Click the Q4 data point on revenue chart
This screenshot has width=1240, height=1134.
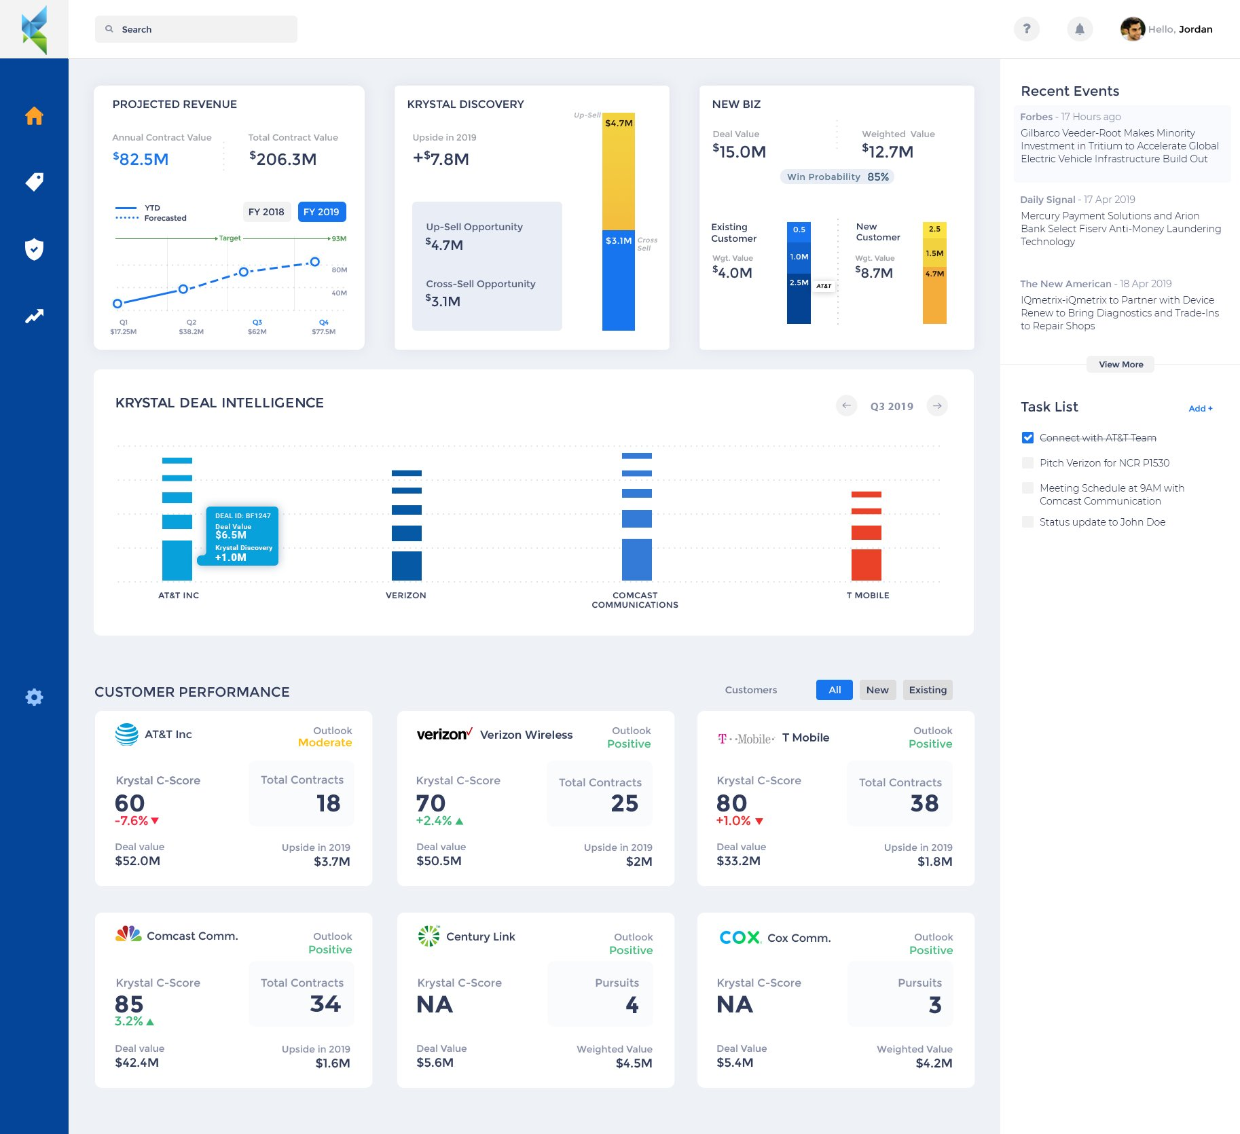click(x=314, y=261)
